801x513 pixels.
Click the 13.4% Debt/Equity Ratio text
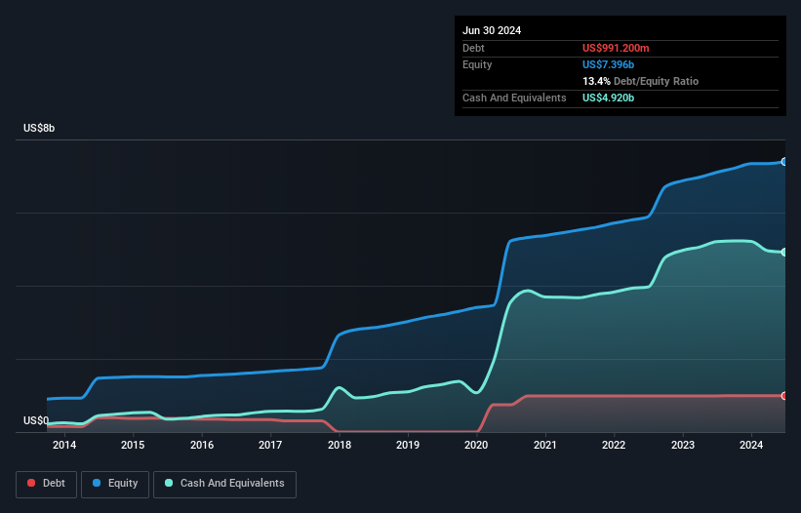point(640,81)
